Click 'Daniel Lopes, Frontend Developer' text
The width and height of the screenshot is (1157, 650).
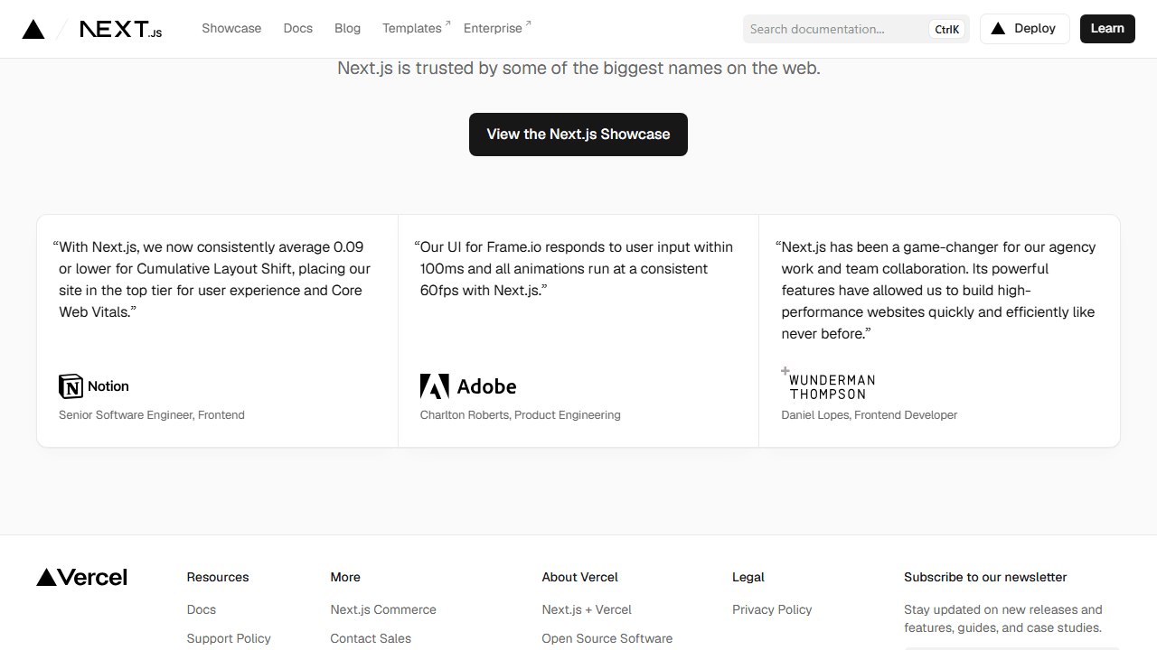tap(870, 415)
